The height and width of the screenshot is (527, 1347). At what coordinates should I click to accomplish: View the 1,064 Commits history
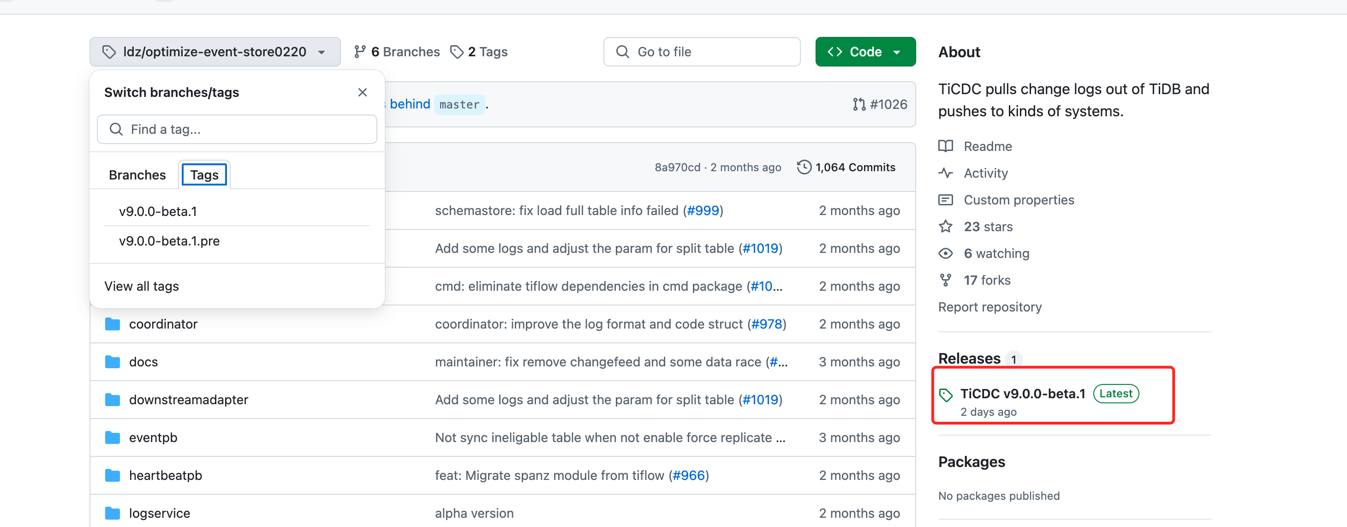pyautogui.click(x=846, y=168)
